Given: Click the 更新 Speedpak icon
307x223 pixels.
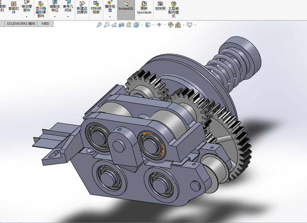Looking at the screenshot, I should [144, 4].
